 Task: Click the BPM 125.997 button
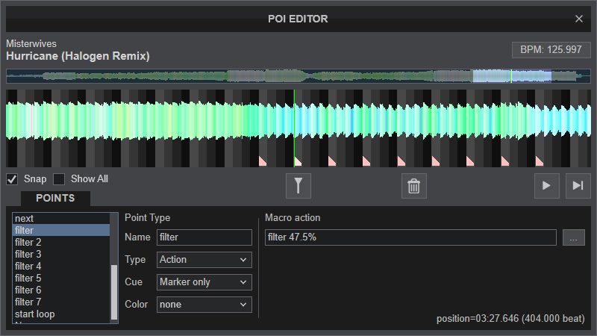551,50
